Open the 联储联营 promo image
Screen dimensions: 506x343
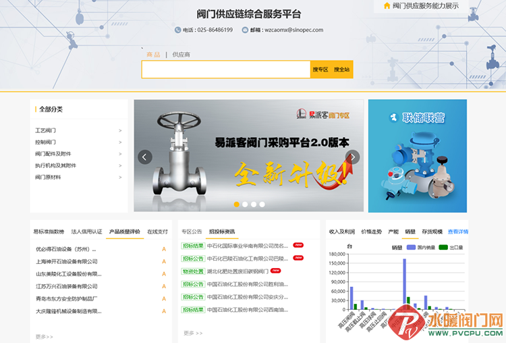(x=417, y=156)
